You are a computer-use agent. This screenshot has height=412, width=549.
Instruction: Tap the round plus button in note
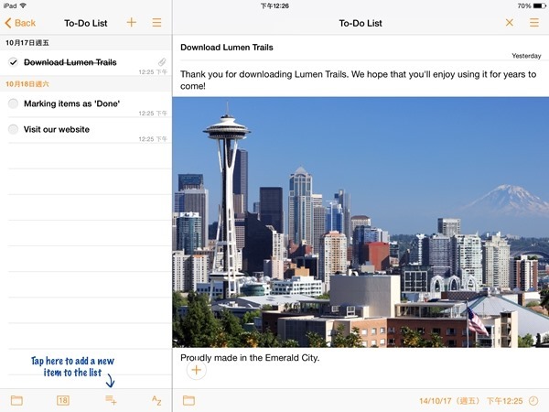coord(197,370)
